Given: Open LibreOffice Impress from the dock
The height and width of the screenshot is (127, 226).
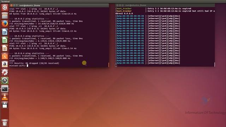Looking at the screenshot, I should tap(5, 48).
